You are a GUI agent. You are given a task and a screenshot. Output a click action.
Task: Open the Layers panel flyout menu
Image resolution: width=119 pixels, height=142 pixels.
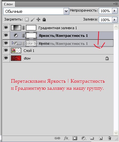115,4
